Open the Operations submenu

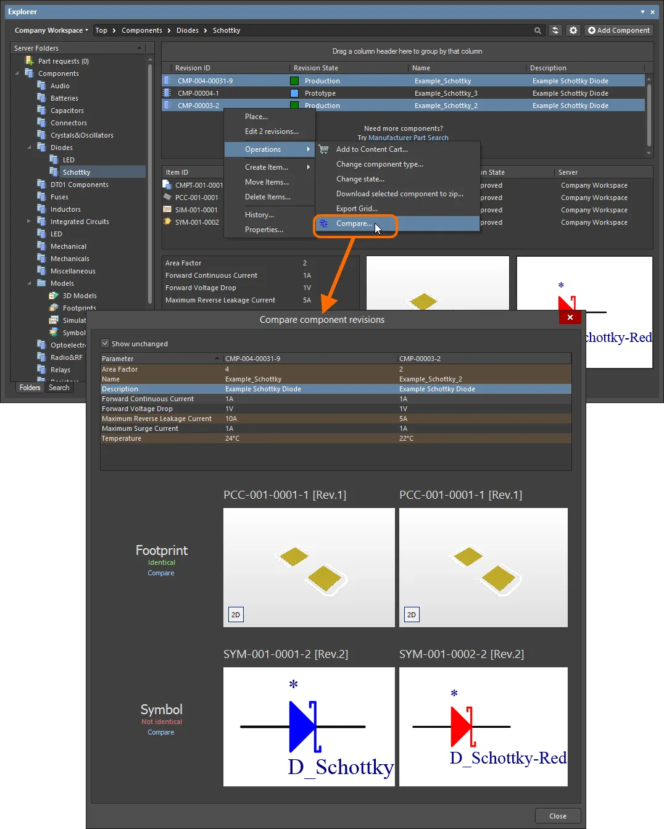[270, 149]
